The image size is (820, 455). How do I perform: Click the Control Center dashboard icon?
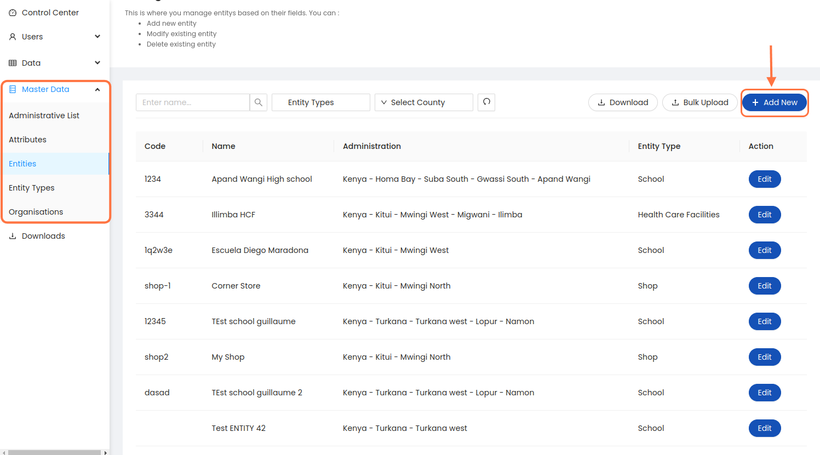[13, 13]
